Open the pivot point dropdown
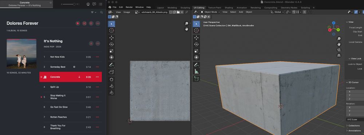This screenshot has width=364, height=135. tap(289, 12)
